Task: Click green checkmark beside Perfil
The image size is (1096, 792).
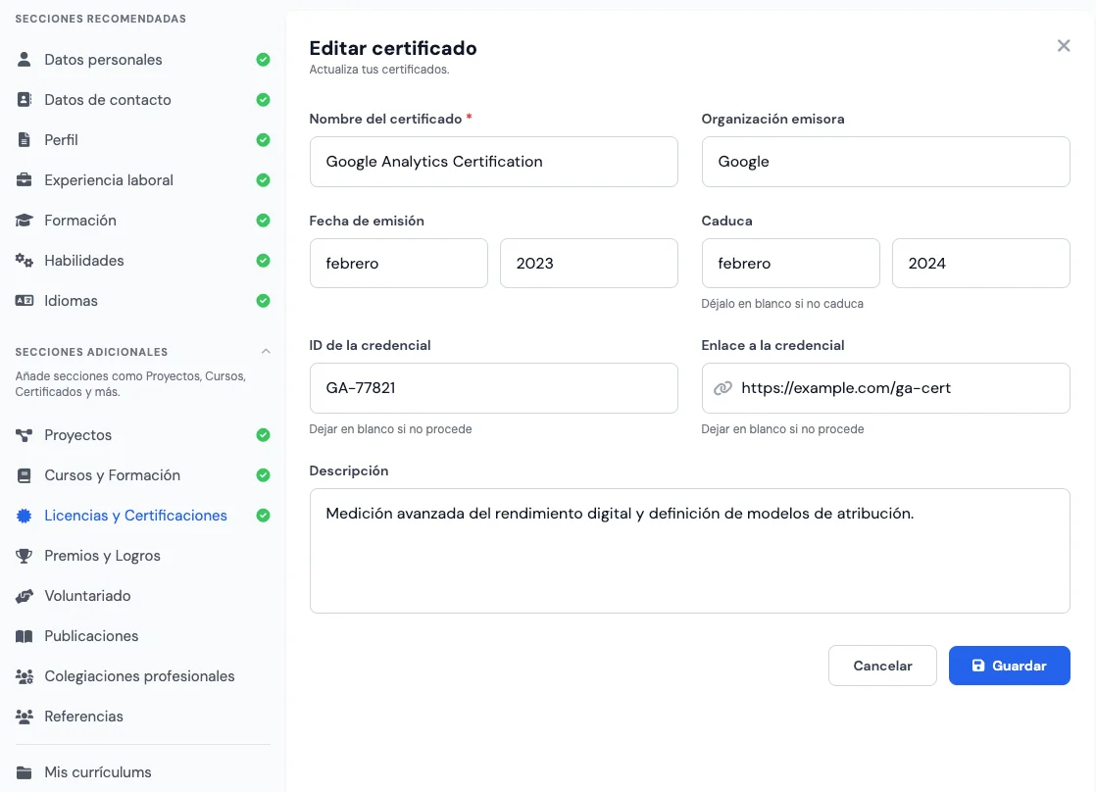Action: click(x=263, y=140)
